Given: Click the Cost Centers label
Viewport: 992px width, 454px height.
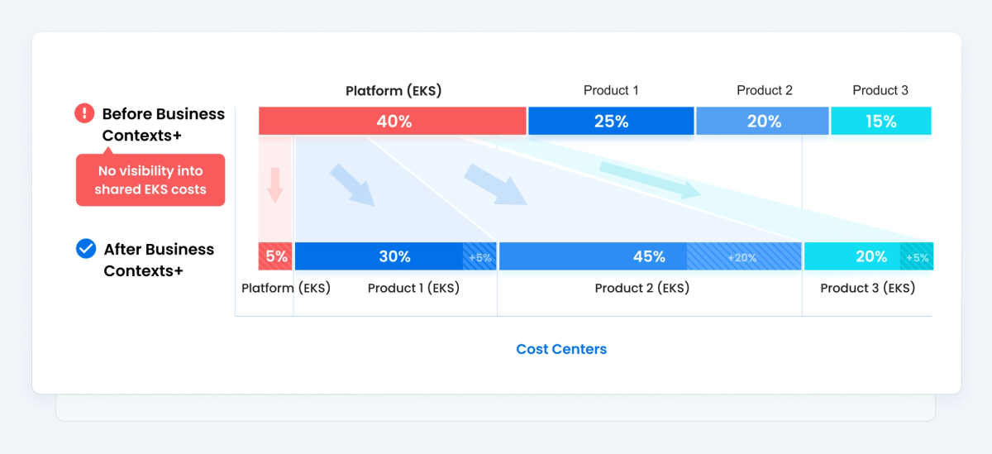Looking at the screenshot, I should click(561, 349).
